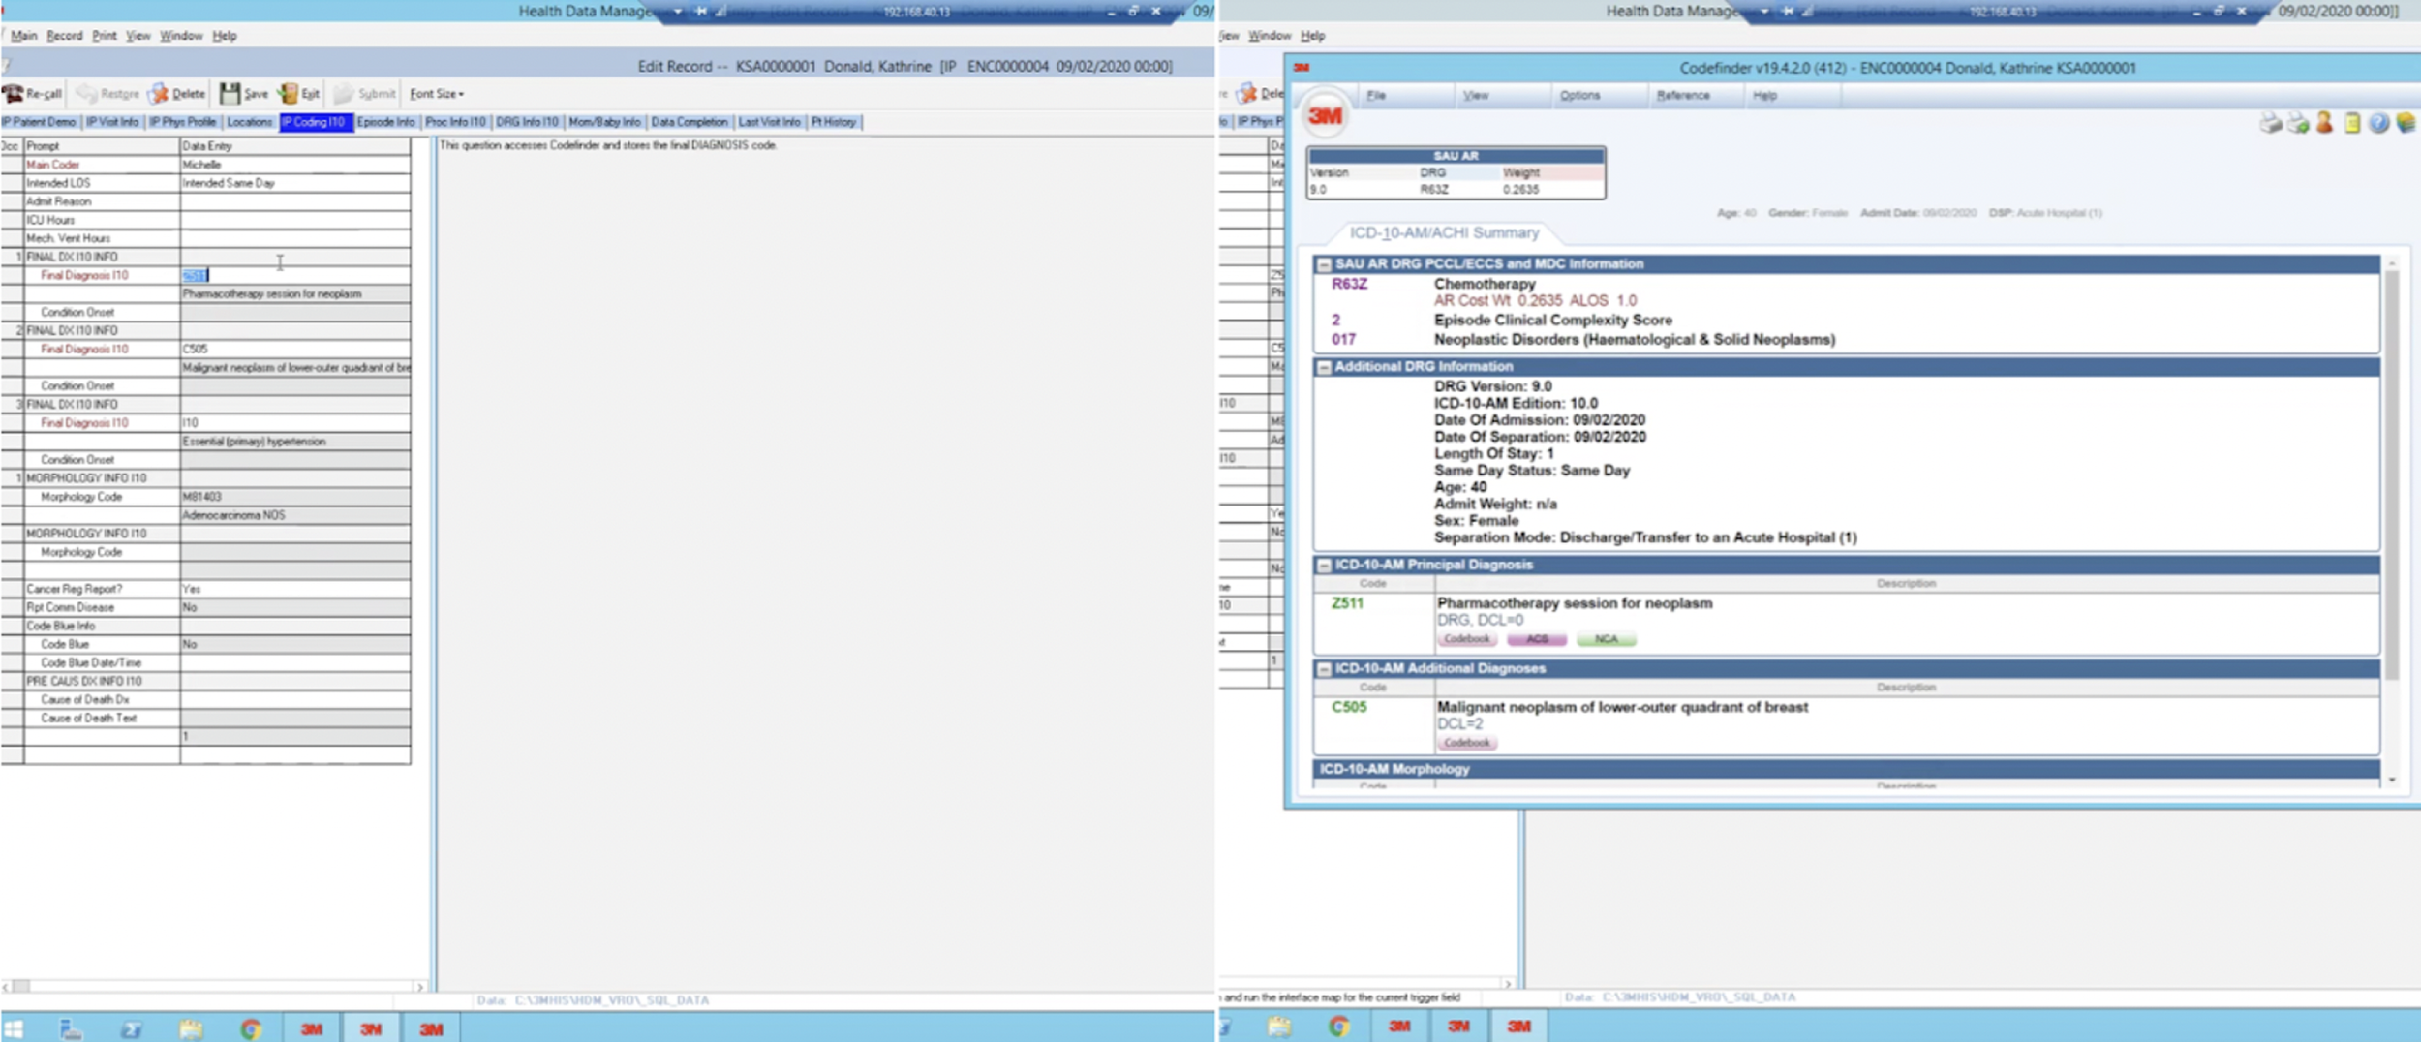The height and width of the screenshot is (1042, 2421).
Task: Click the Codebook button under Malignant neoplasm of breast
Action: tap(1466, 743)
